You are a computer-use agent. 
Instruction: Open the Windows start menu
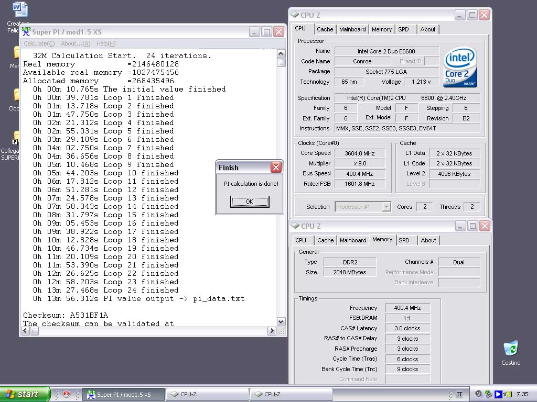click(25, 394)
